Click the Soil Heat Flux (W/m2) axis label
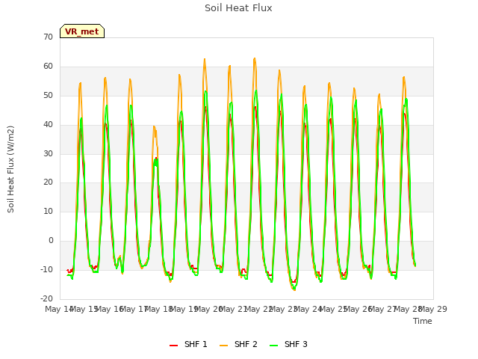The image size is (478, 359). tap(10, 169)
